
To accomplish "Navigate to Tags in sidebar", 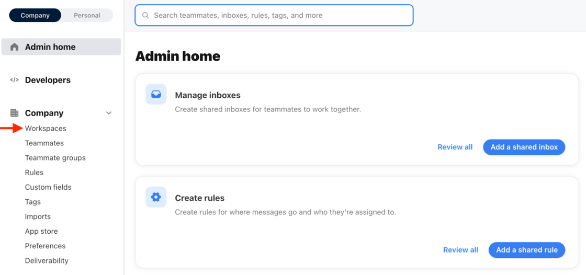I will (32, 202).
